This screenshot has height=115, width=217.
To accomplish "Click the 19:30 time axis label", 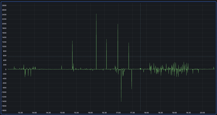I will point(188,113).
